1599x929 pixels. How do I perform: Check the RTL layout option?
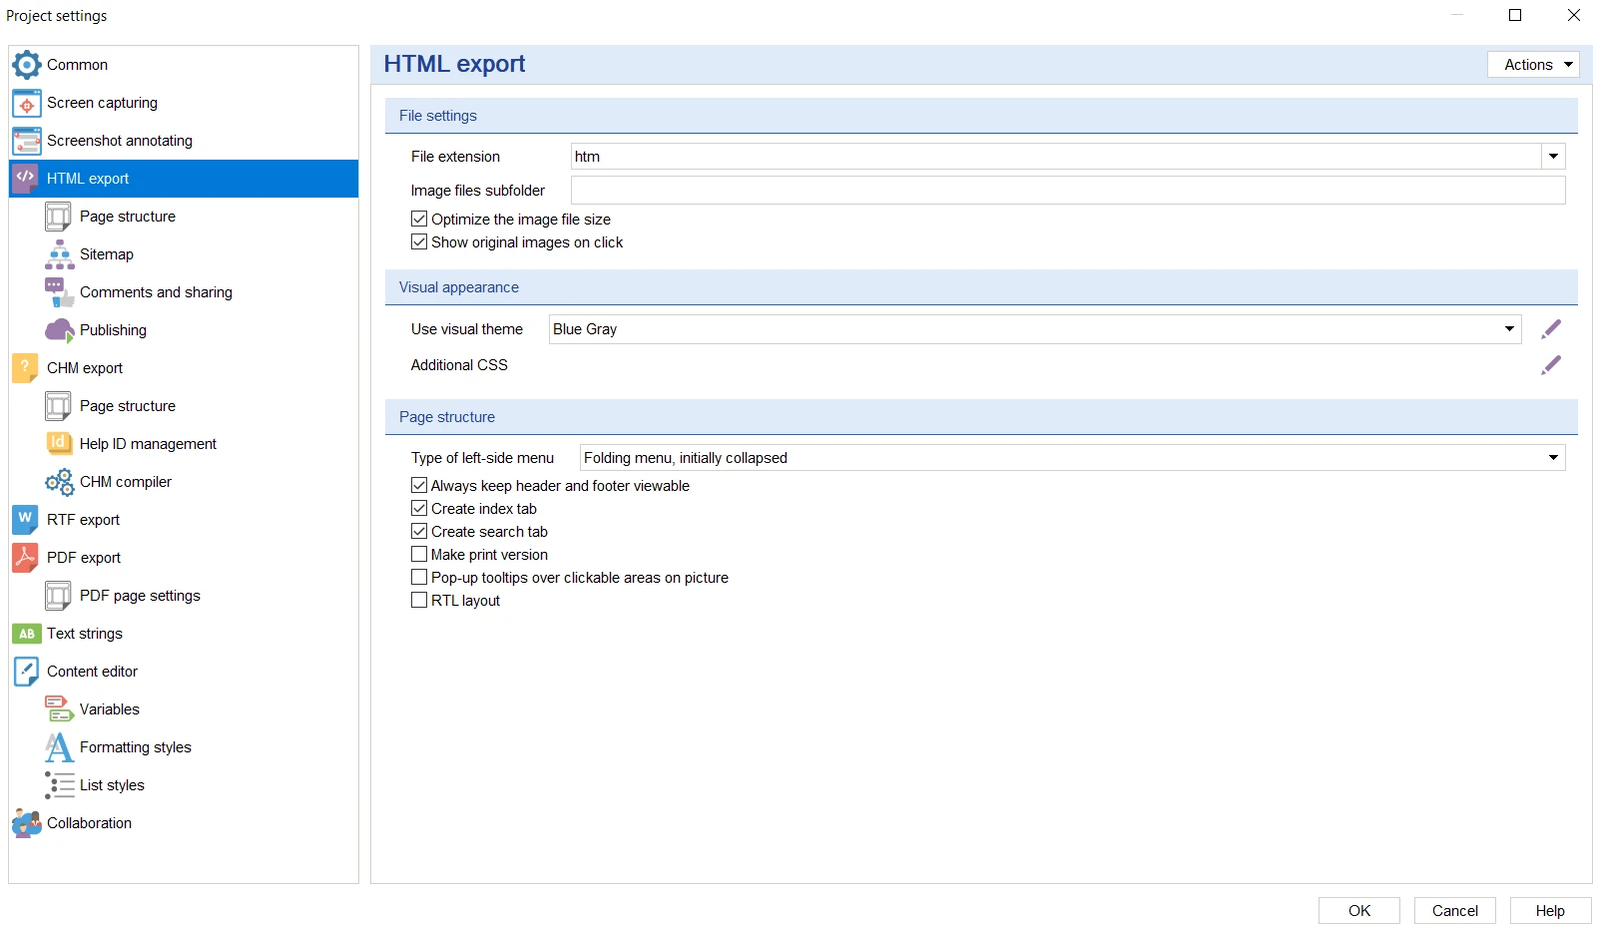419,601
